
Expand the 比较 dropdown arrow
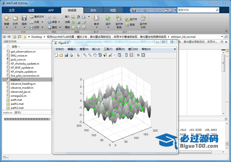click(x=42, y=22)
